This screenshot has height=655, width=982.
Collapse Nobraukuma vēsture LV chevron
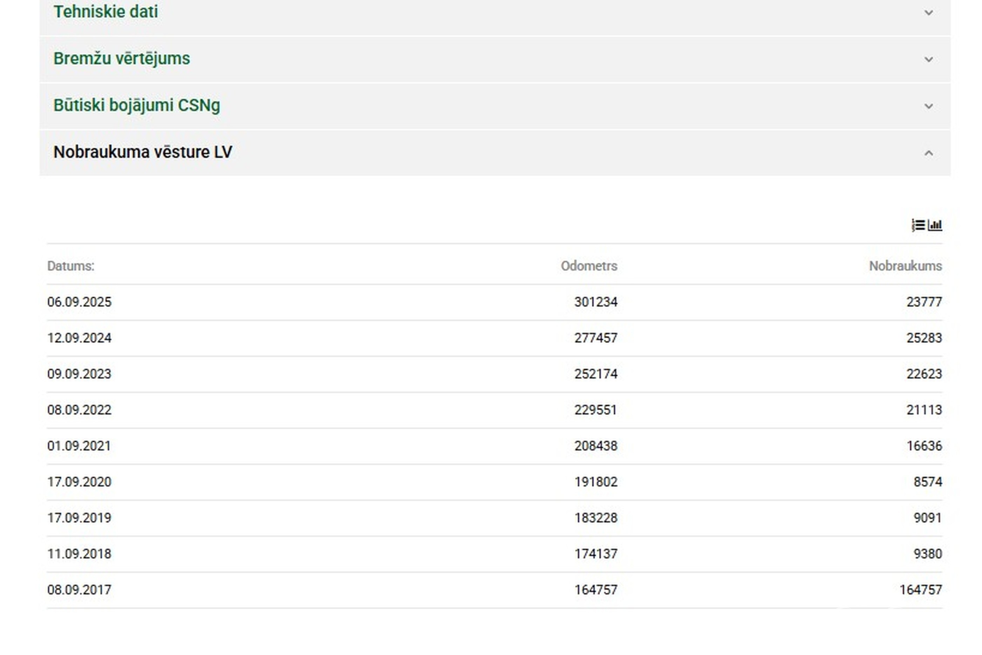[929, 153]
